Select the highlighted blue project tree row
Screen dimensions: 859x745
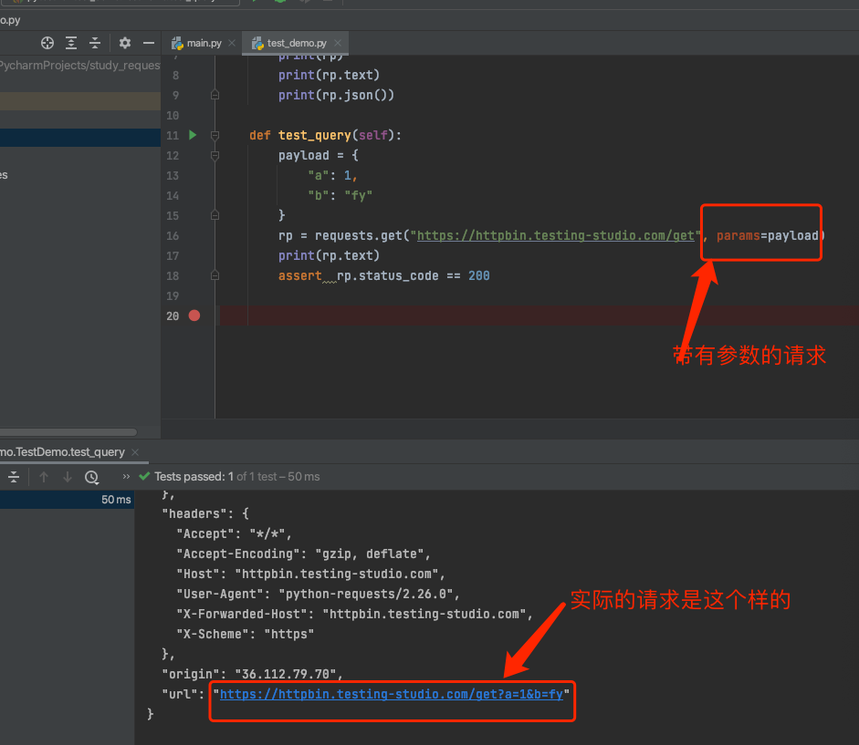pos(80,138)
